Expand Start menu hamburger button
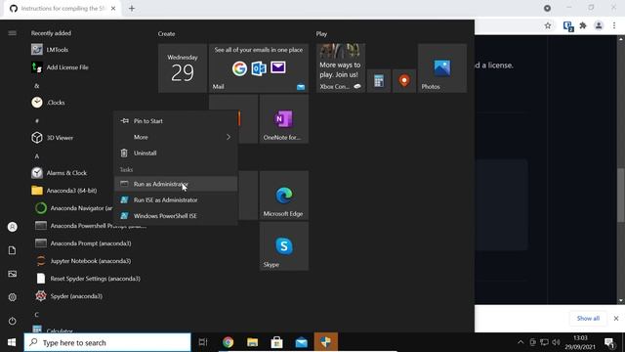The width and height of the screenshot is (625, 352). (13, 33)
